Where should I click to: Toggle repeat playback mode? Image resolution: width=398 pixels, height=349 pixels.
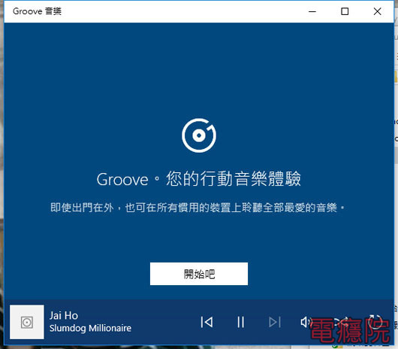375,322
